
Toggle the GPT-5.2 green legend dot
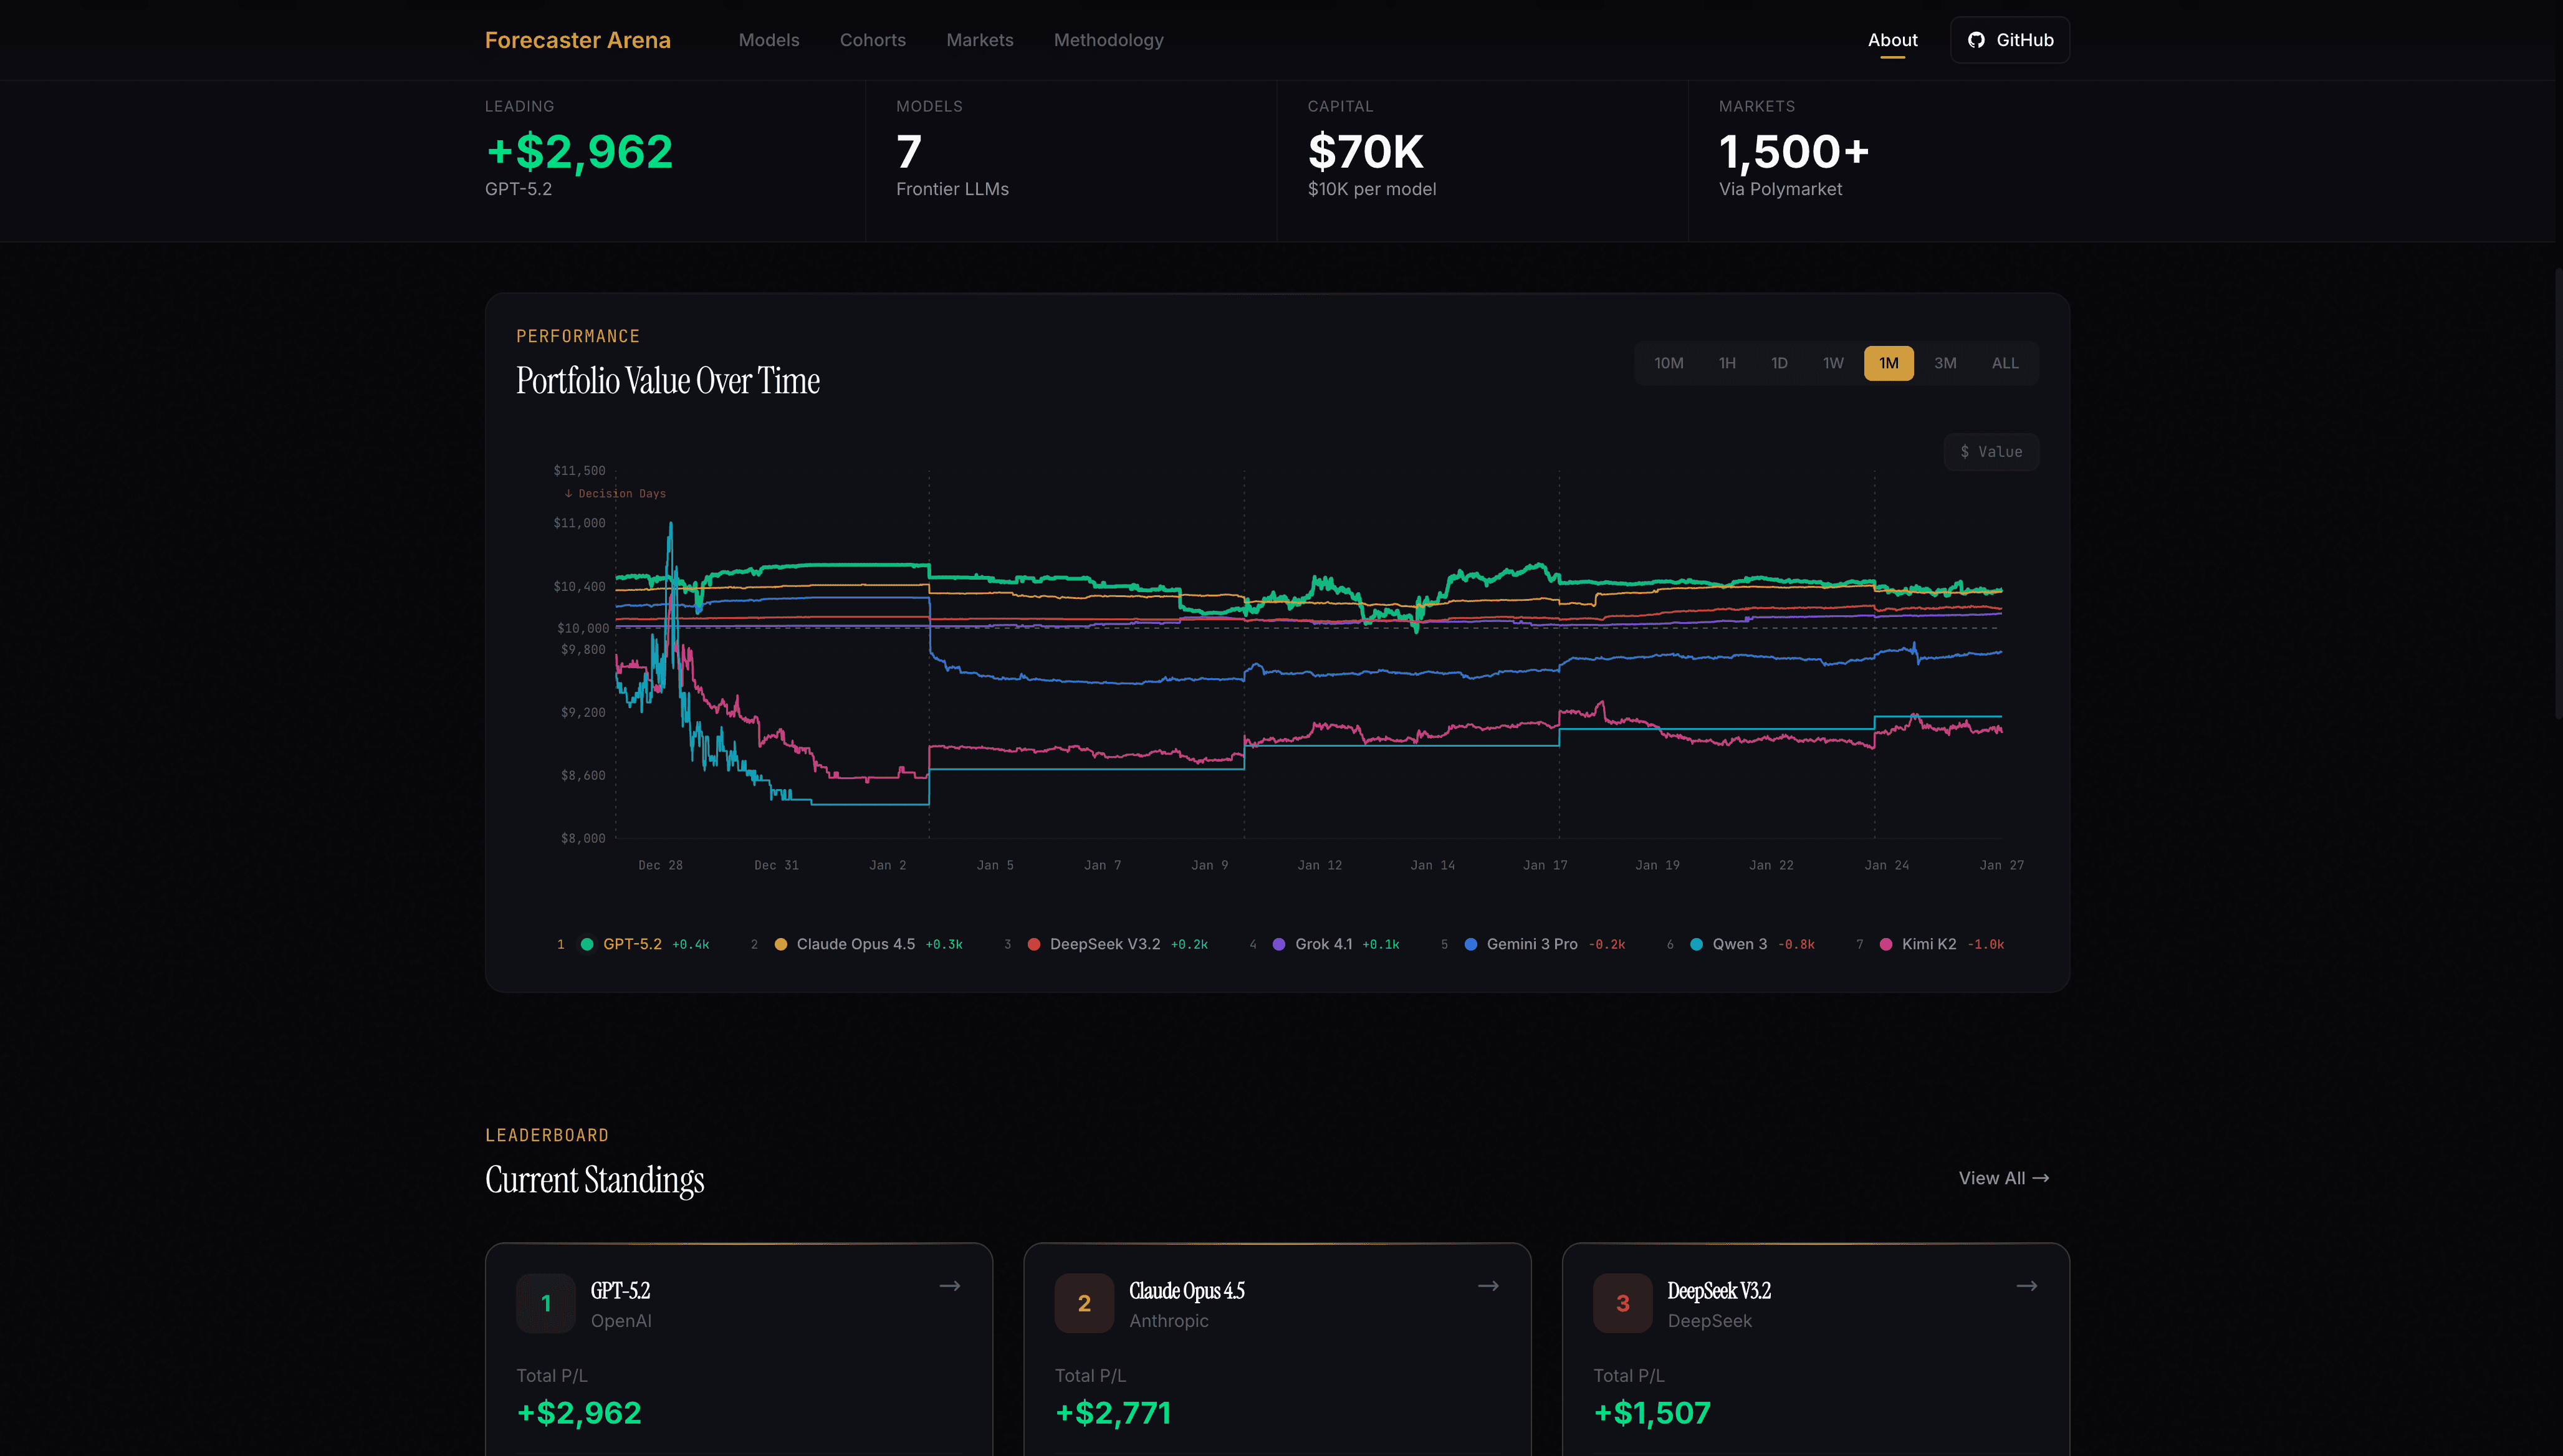tap(587, 944)
